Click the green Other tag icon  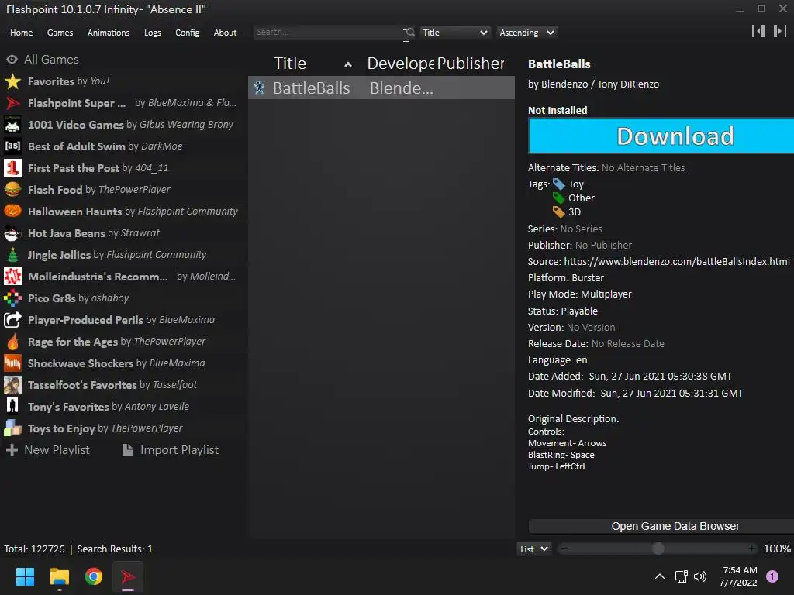558,198
